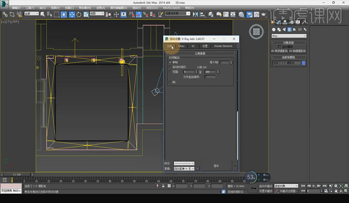Switch to the V-Ray tab
Screen dimensions: 349x203
coord(181,46)
